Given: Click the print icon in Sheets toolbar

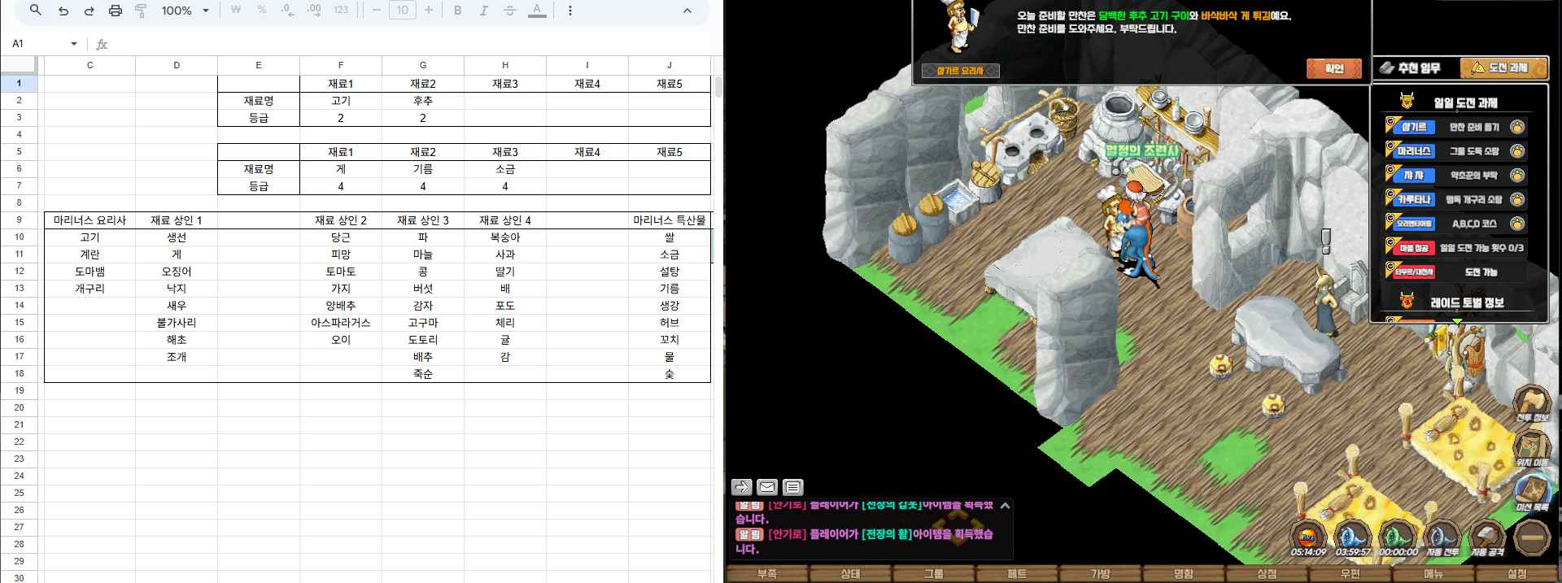Looking at the screenshot, I should click(x=116, y=11).
